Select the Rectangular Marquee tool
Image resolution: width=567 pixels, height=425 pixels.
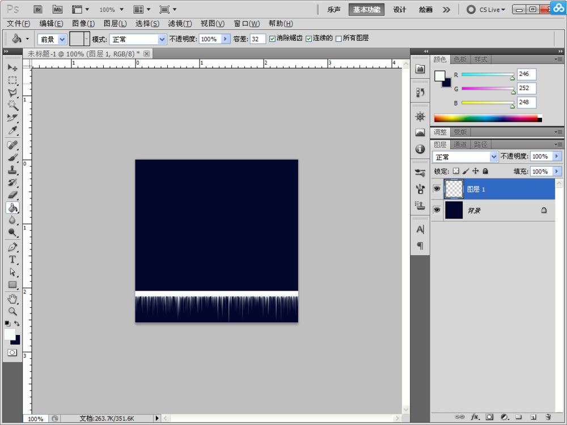point(12,80)
